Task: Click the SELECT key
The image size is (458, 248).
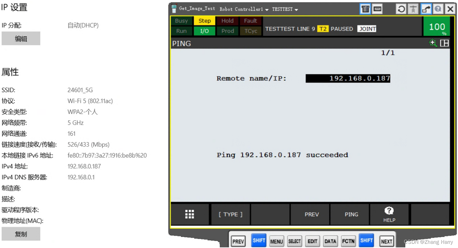Action: tap(294, 241)
